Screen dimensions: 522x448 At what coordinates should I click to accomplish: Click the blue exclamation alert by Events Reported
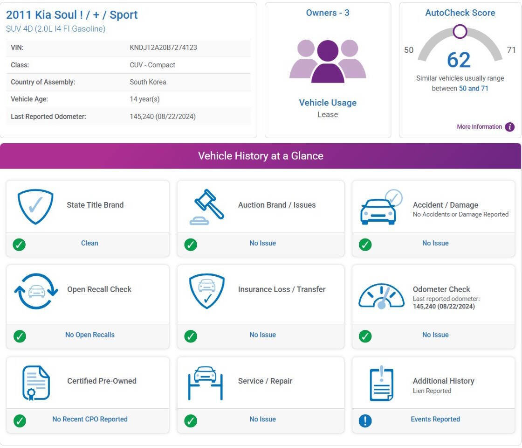click(365, 421)
